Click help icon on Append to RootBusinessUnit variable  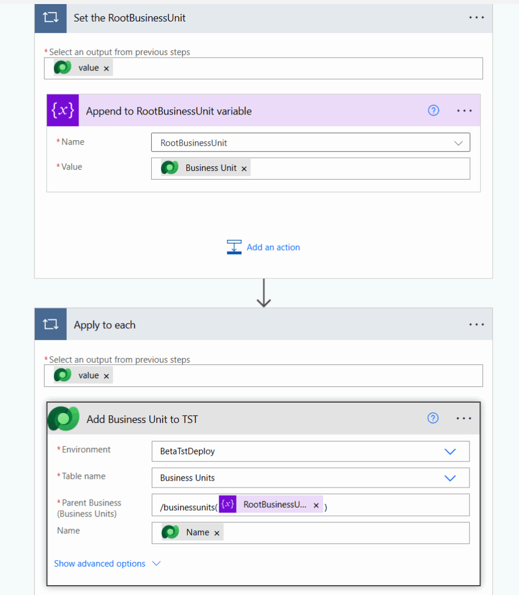coord(434,110)
